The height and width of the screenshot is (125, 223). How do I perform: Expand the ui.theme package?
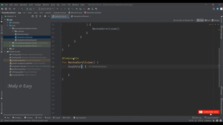[x=13, y=31]
